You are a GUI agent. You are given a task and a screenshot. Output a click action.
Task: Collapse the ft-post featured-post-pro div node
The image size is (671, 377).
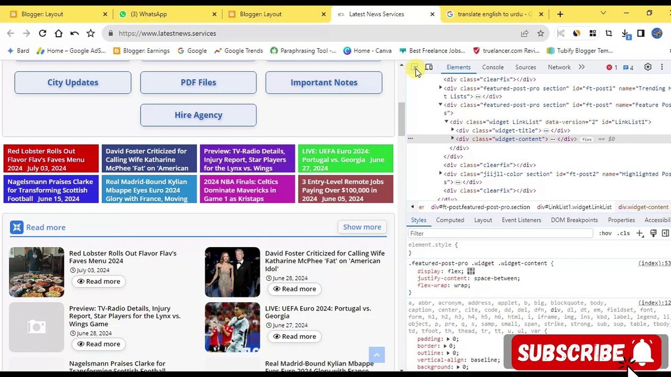click(x=440, y=105)
